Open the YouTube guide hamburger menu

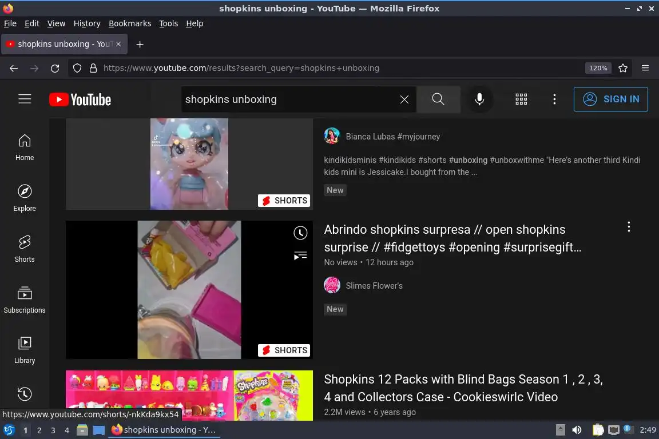point(25,99)
